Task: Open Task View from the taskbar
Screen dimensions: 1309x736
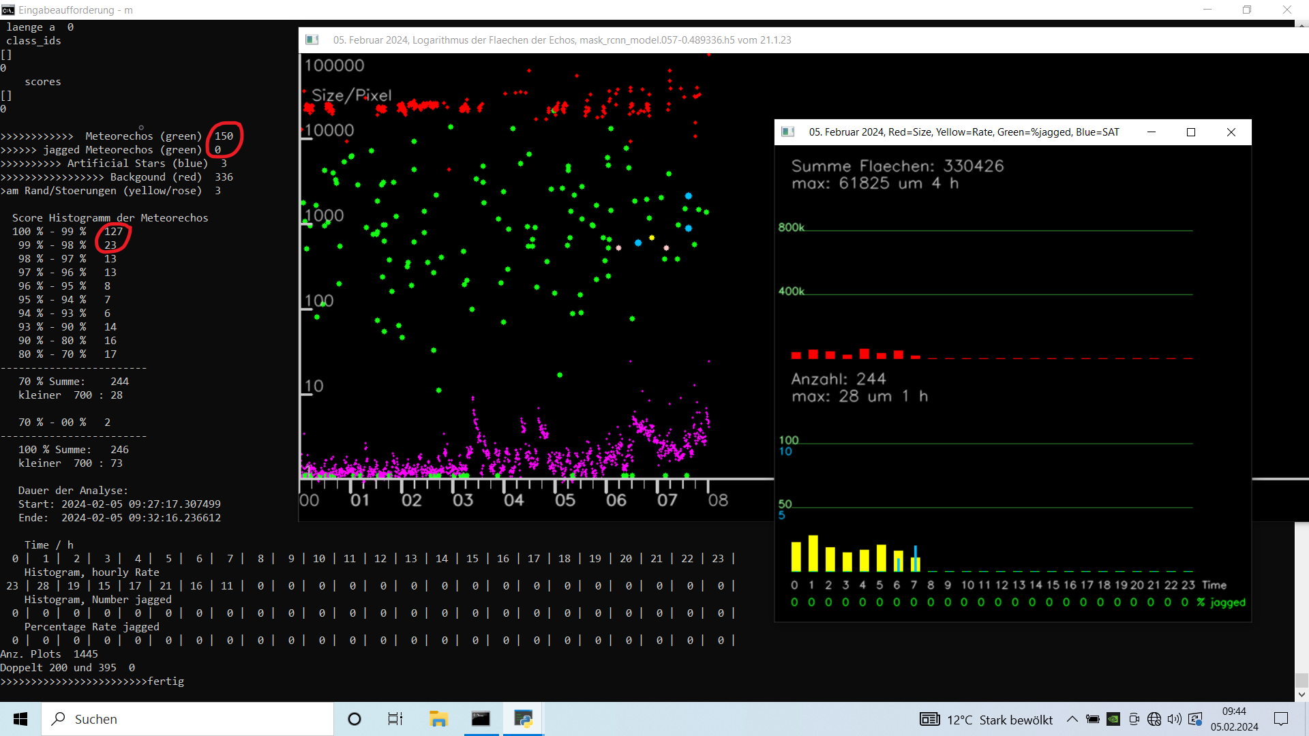Action: pyautogui.click(x=395, y=719)
